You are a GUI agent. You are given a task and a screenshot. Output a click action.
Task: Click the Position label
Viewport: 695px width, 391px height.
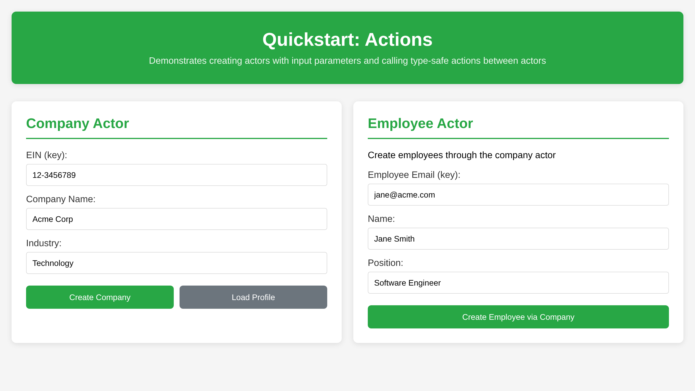click(385, 263)
